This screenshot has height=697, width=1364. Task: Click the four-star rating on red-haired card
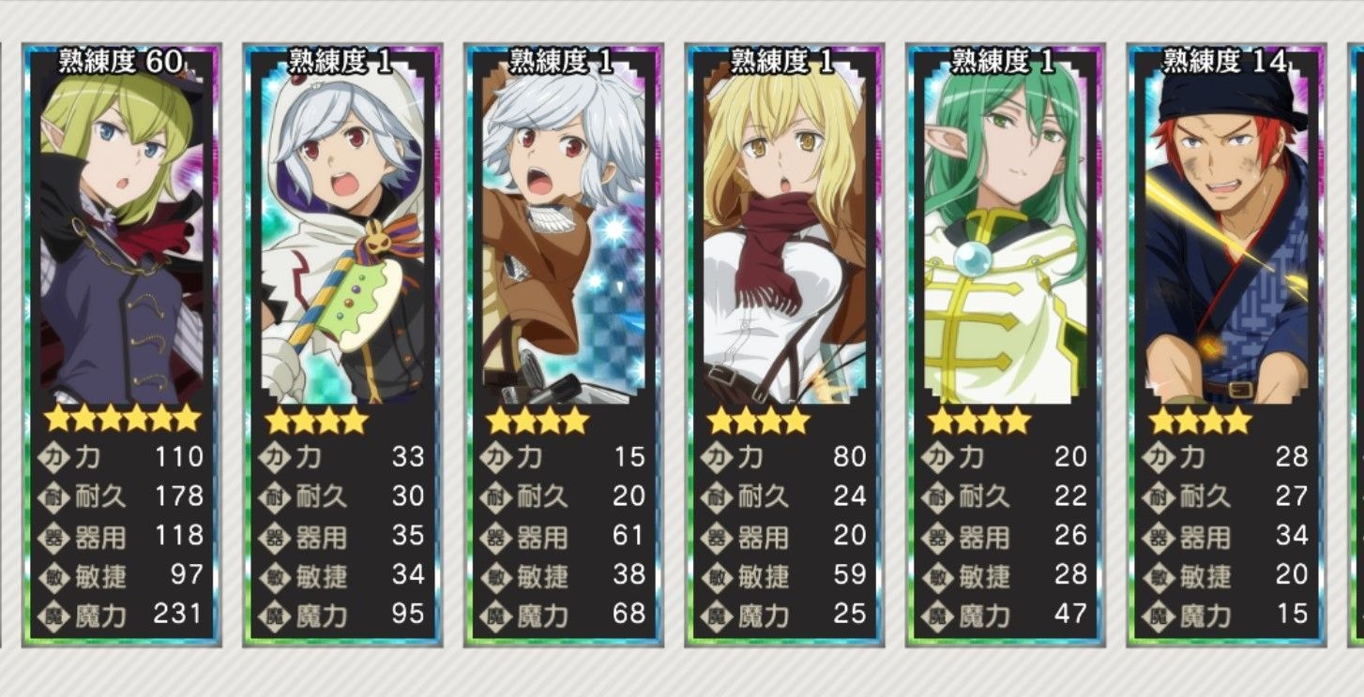[x=1201, y=420]
